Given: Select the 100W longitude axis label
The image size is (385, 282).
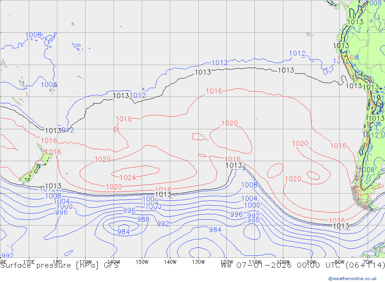Looking at the screenshot, I should tap(283, 262).
